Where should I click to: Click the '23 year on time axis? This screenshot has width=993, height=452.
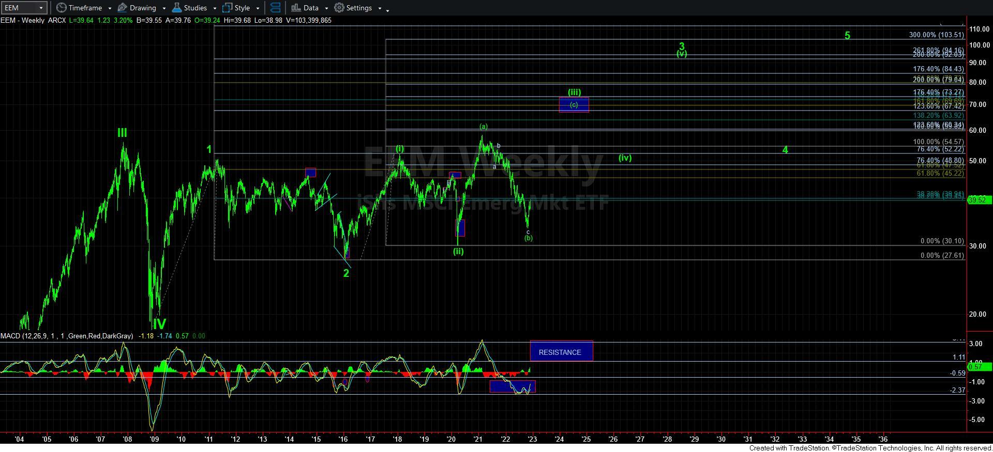[532, 440]
